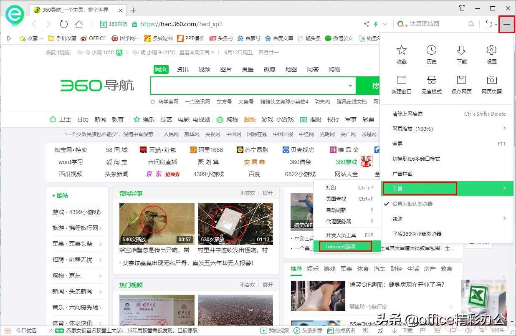Open Favorites star icon in menu panel

click(x=402, y=55)
